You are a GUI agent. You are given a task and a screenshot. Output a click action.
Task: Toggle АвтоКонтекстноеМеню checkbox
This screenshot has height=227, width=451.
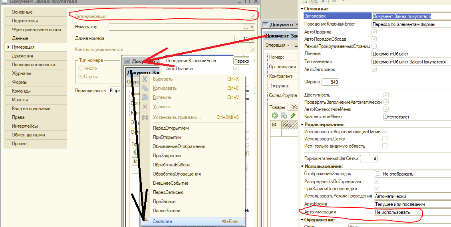point(386,109)
